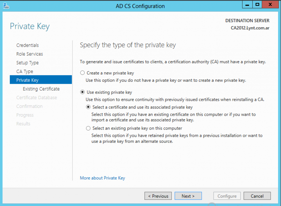281x206 pixels.
Task: Click the destination server name CA2012.Lynt.com.ar
Action: (250, 28)
